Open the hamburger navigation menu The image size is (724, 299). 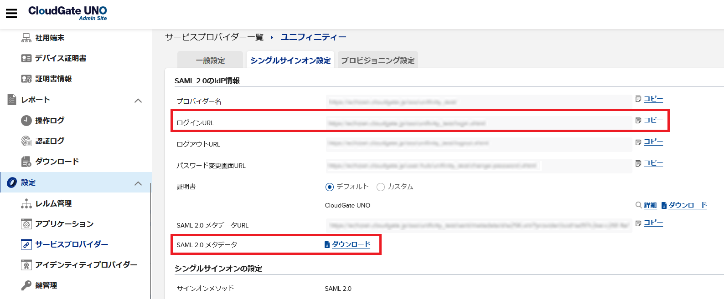(x=11, y=13)
